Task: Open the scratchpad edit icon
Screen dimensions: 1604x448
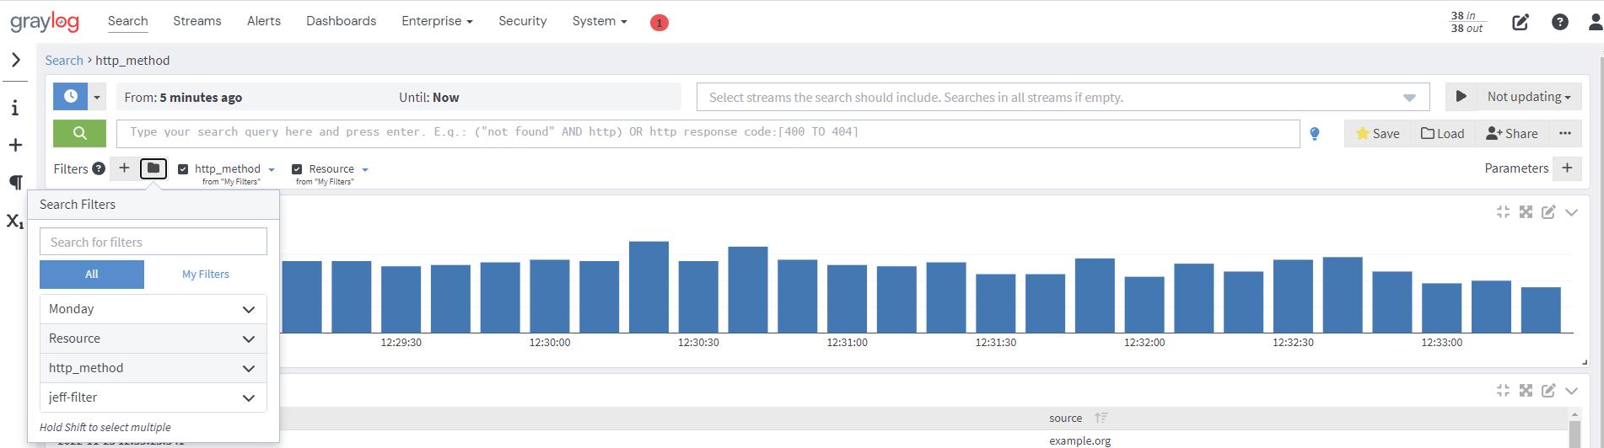Action: point(1521,22)
